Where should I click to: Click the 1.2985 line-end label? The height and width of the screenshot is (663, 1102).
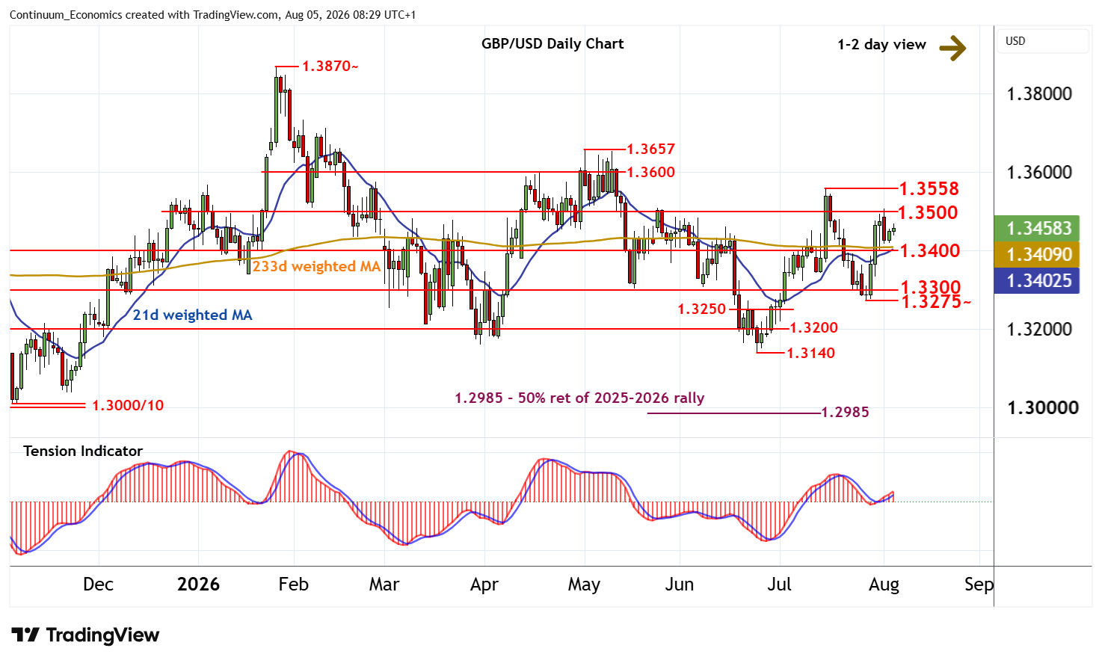pos(845,413)
